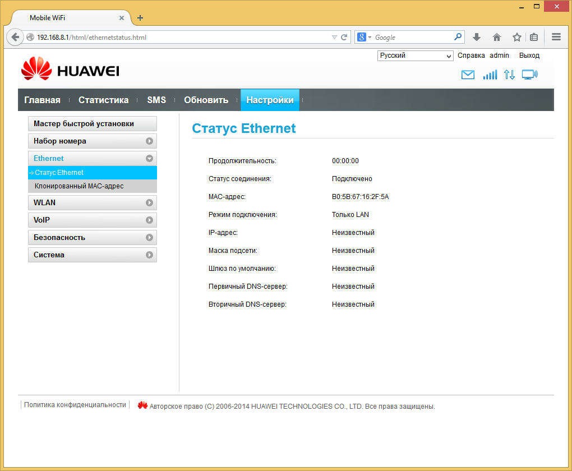Viewport: 572px width, 471px height.
Task: Click the Huawei copyright footer text
Action: coord(292,407)
